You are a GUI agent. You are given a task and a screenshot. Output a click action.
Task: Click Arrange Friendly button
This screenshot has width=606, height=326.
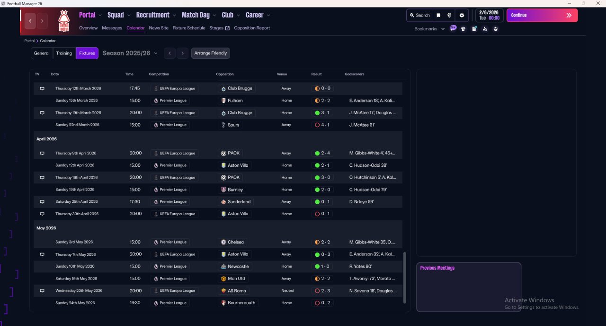211,53
